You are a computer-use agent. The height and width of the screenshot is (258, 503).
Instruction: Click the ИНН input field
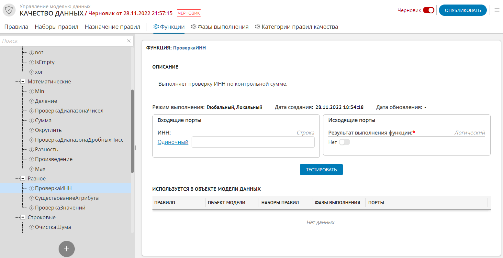(x=253, y=142)
